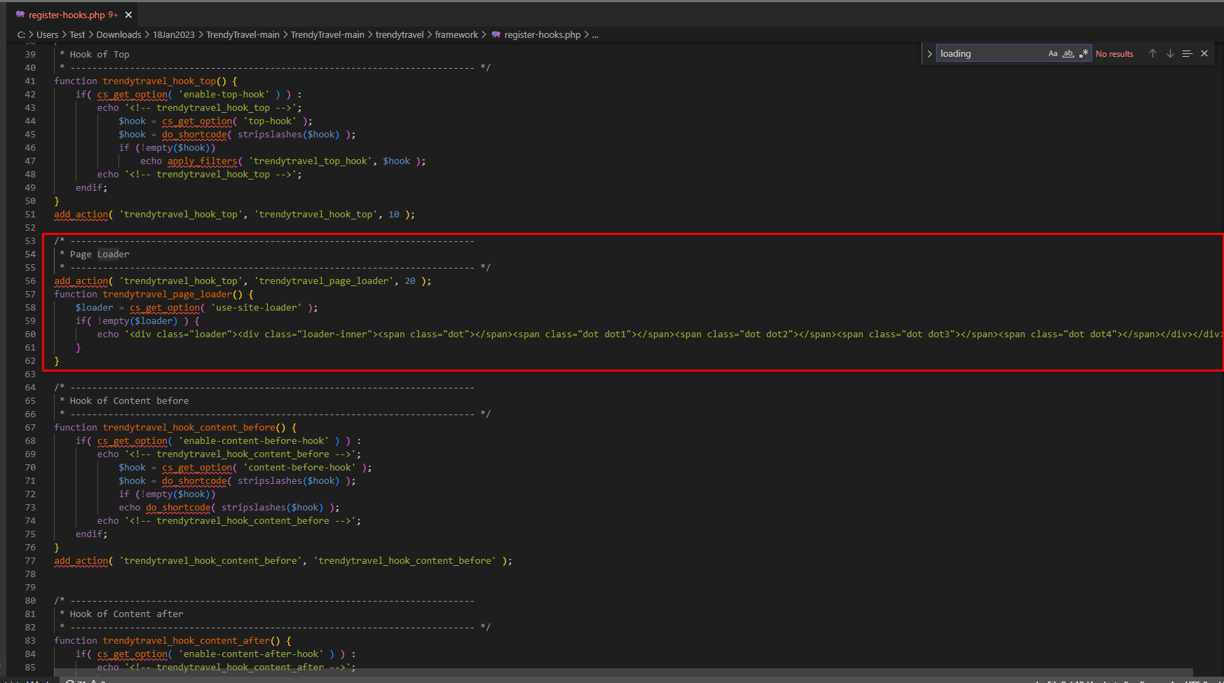Click 'enable-top-hook' string on line 42
This screenshot has height=683, width=1224.
pos(224,94)
